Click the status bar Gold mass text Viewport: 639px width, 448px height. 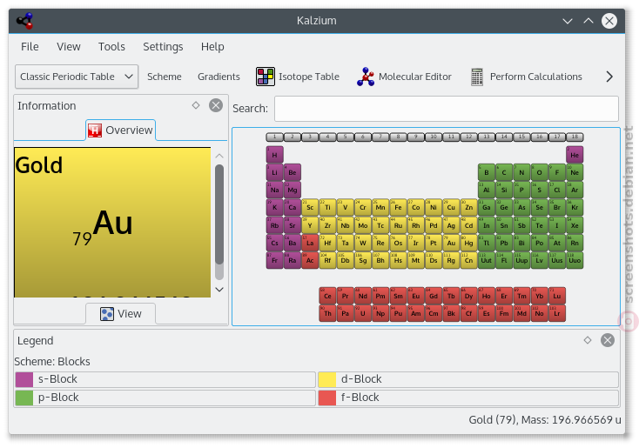coord(544,419)
